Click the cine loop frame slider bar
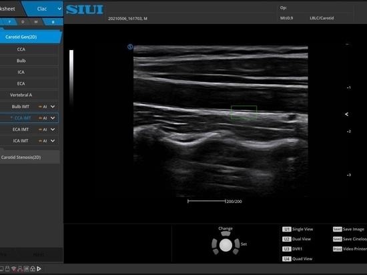Screen dimensions: 367x275 tap(207, 201)
